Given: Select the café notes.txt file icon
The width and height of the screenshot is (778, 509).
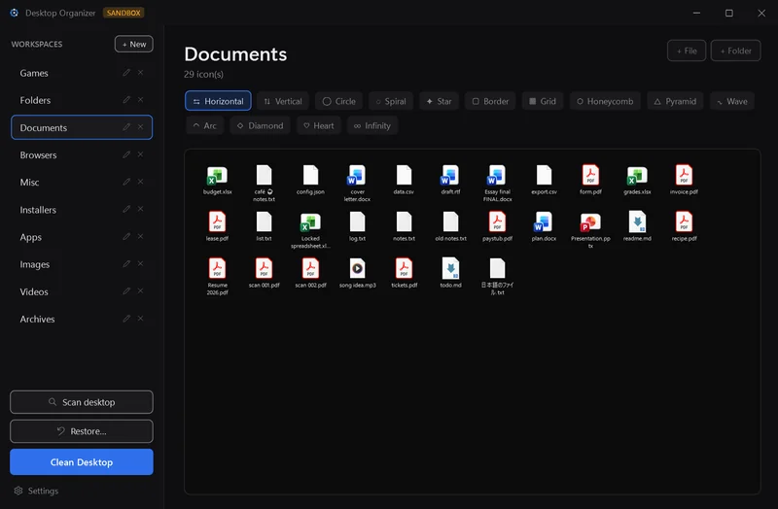Looking at the screenshot, I should coord(264,176).
